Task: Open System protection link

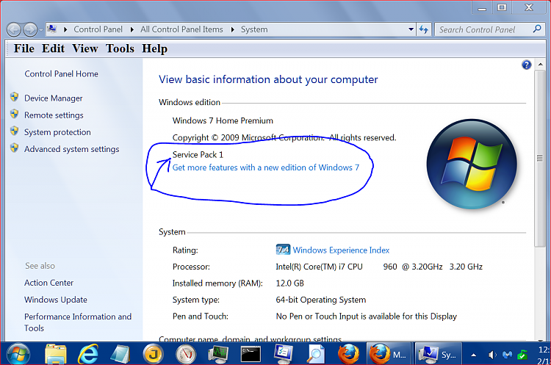Action: click(57, 132)
